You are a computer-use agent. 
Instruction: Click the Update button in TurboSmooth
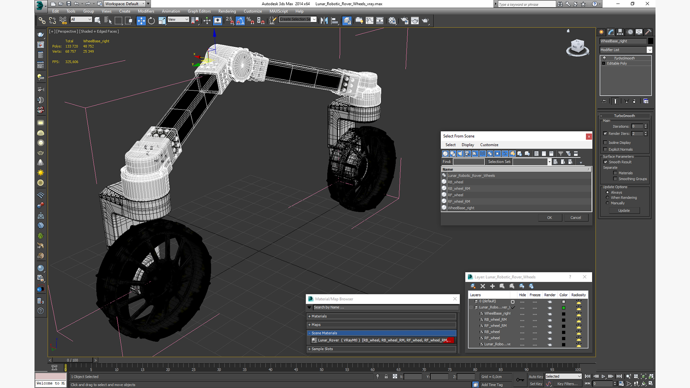(624, 211)
